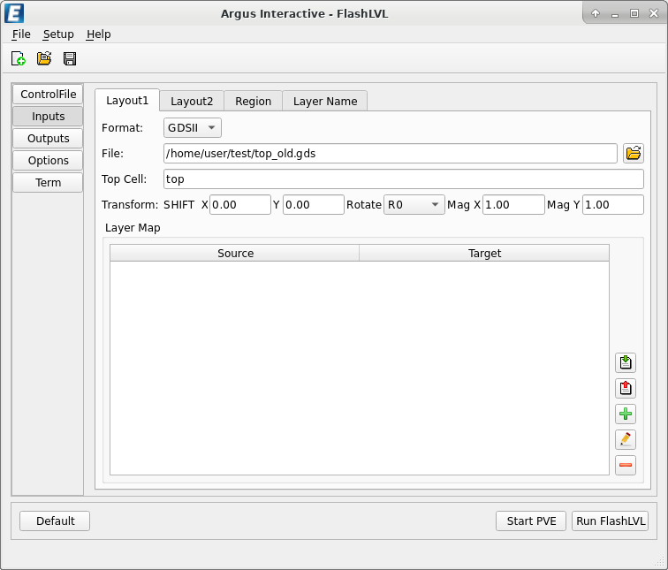Edit layer map entry with pencil icon
Image resolution: width=668 pixels, height=570 pixels.
pos(626,439)
